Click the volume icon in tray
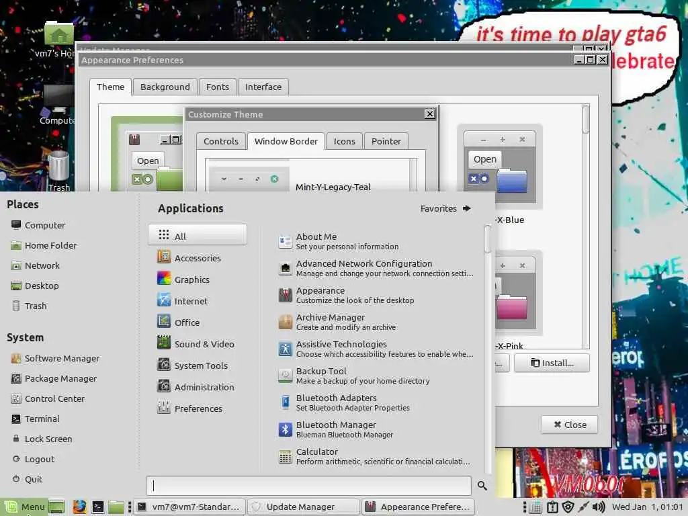The image size is (688, 516). point(599,507)
